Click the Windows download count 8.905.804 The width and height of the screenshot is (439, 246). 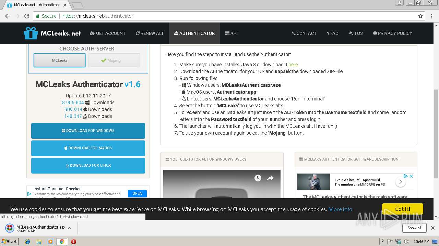[73, 102]
